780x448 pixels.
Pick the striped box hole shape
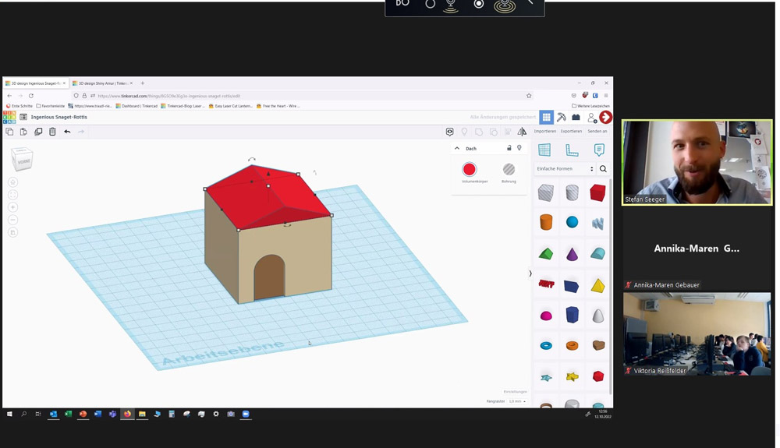tap(546, 192)
